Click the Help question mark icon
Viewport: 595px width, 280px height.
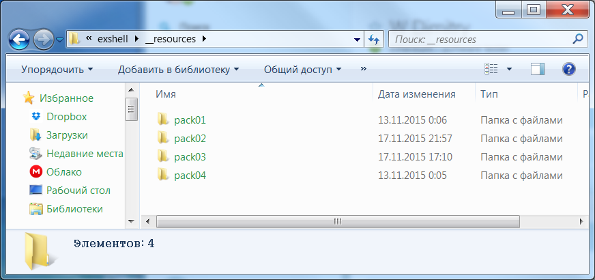568,69
